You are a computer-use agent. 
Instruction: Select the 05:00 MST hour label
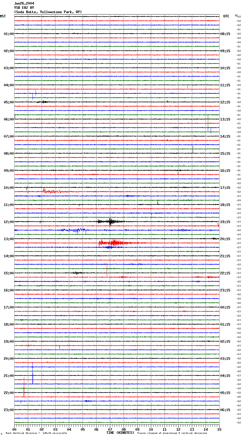point(9,102)
